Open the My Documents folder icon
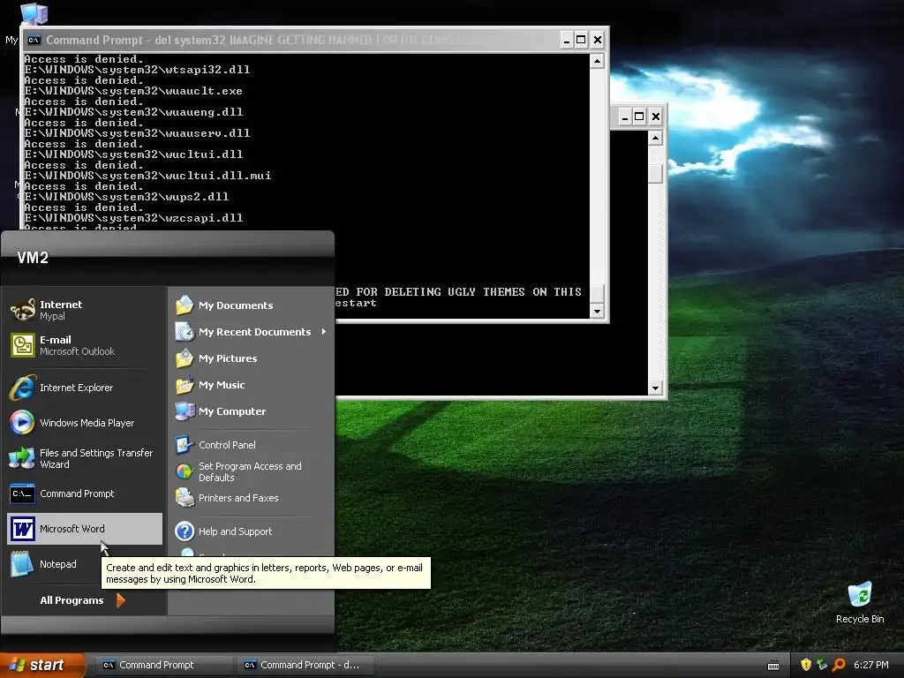 point(185,305)
